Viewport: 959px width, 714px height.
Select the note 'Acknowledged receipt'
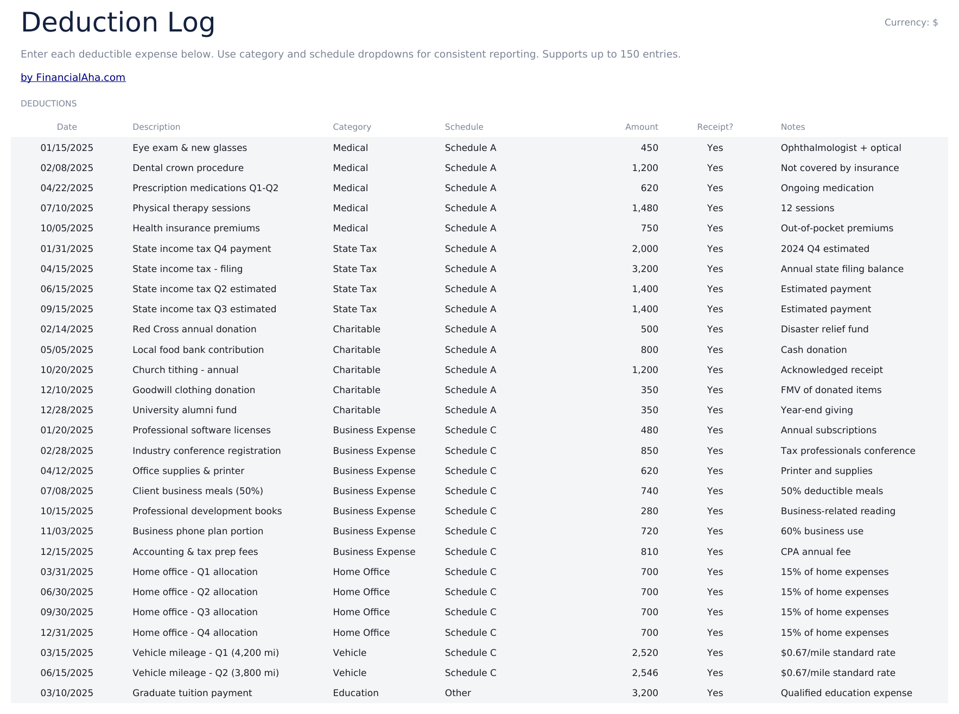(x=831, y=370)
